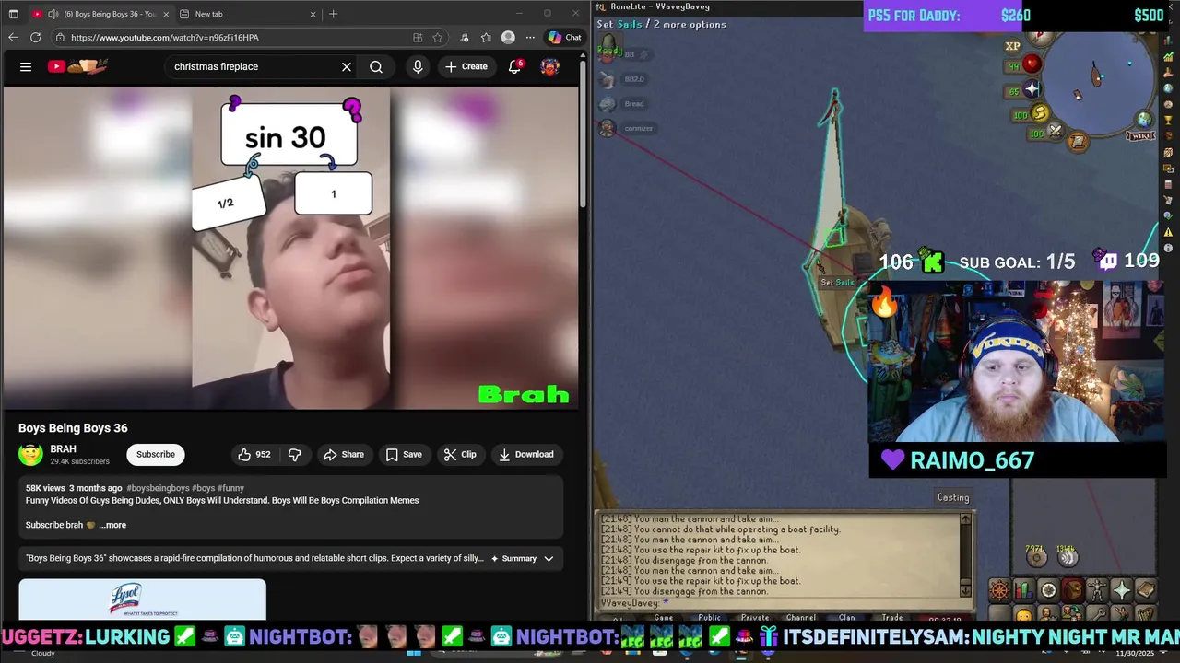1180x663 pixels.
Task: Start voice search with the microphone
Action: [x=418, y=66]
